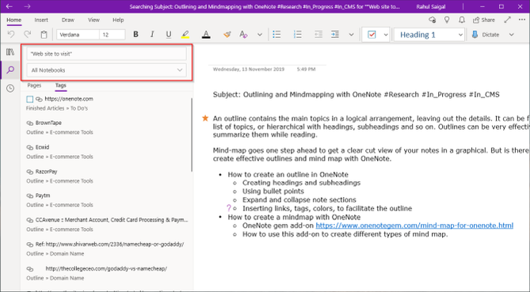
Task: Enter full screen mode with the arrows icon
Action: [507, 20]
